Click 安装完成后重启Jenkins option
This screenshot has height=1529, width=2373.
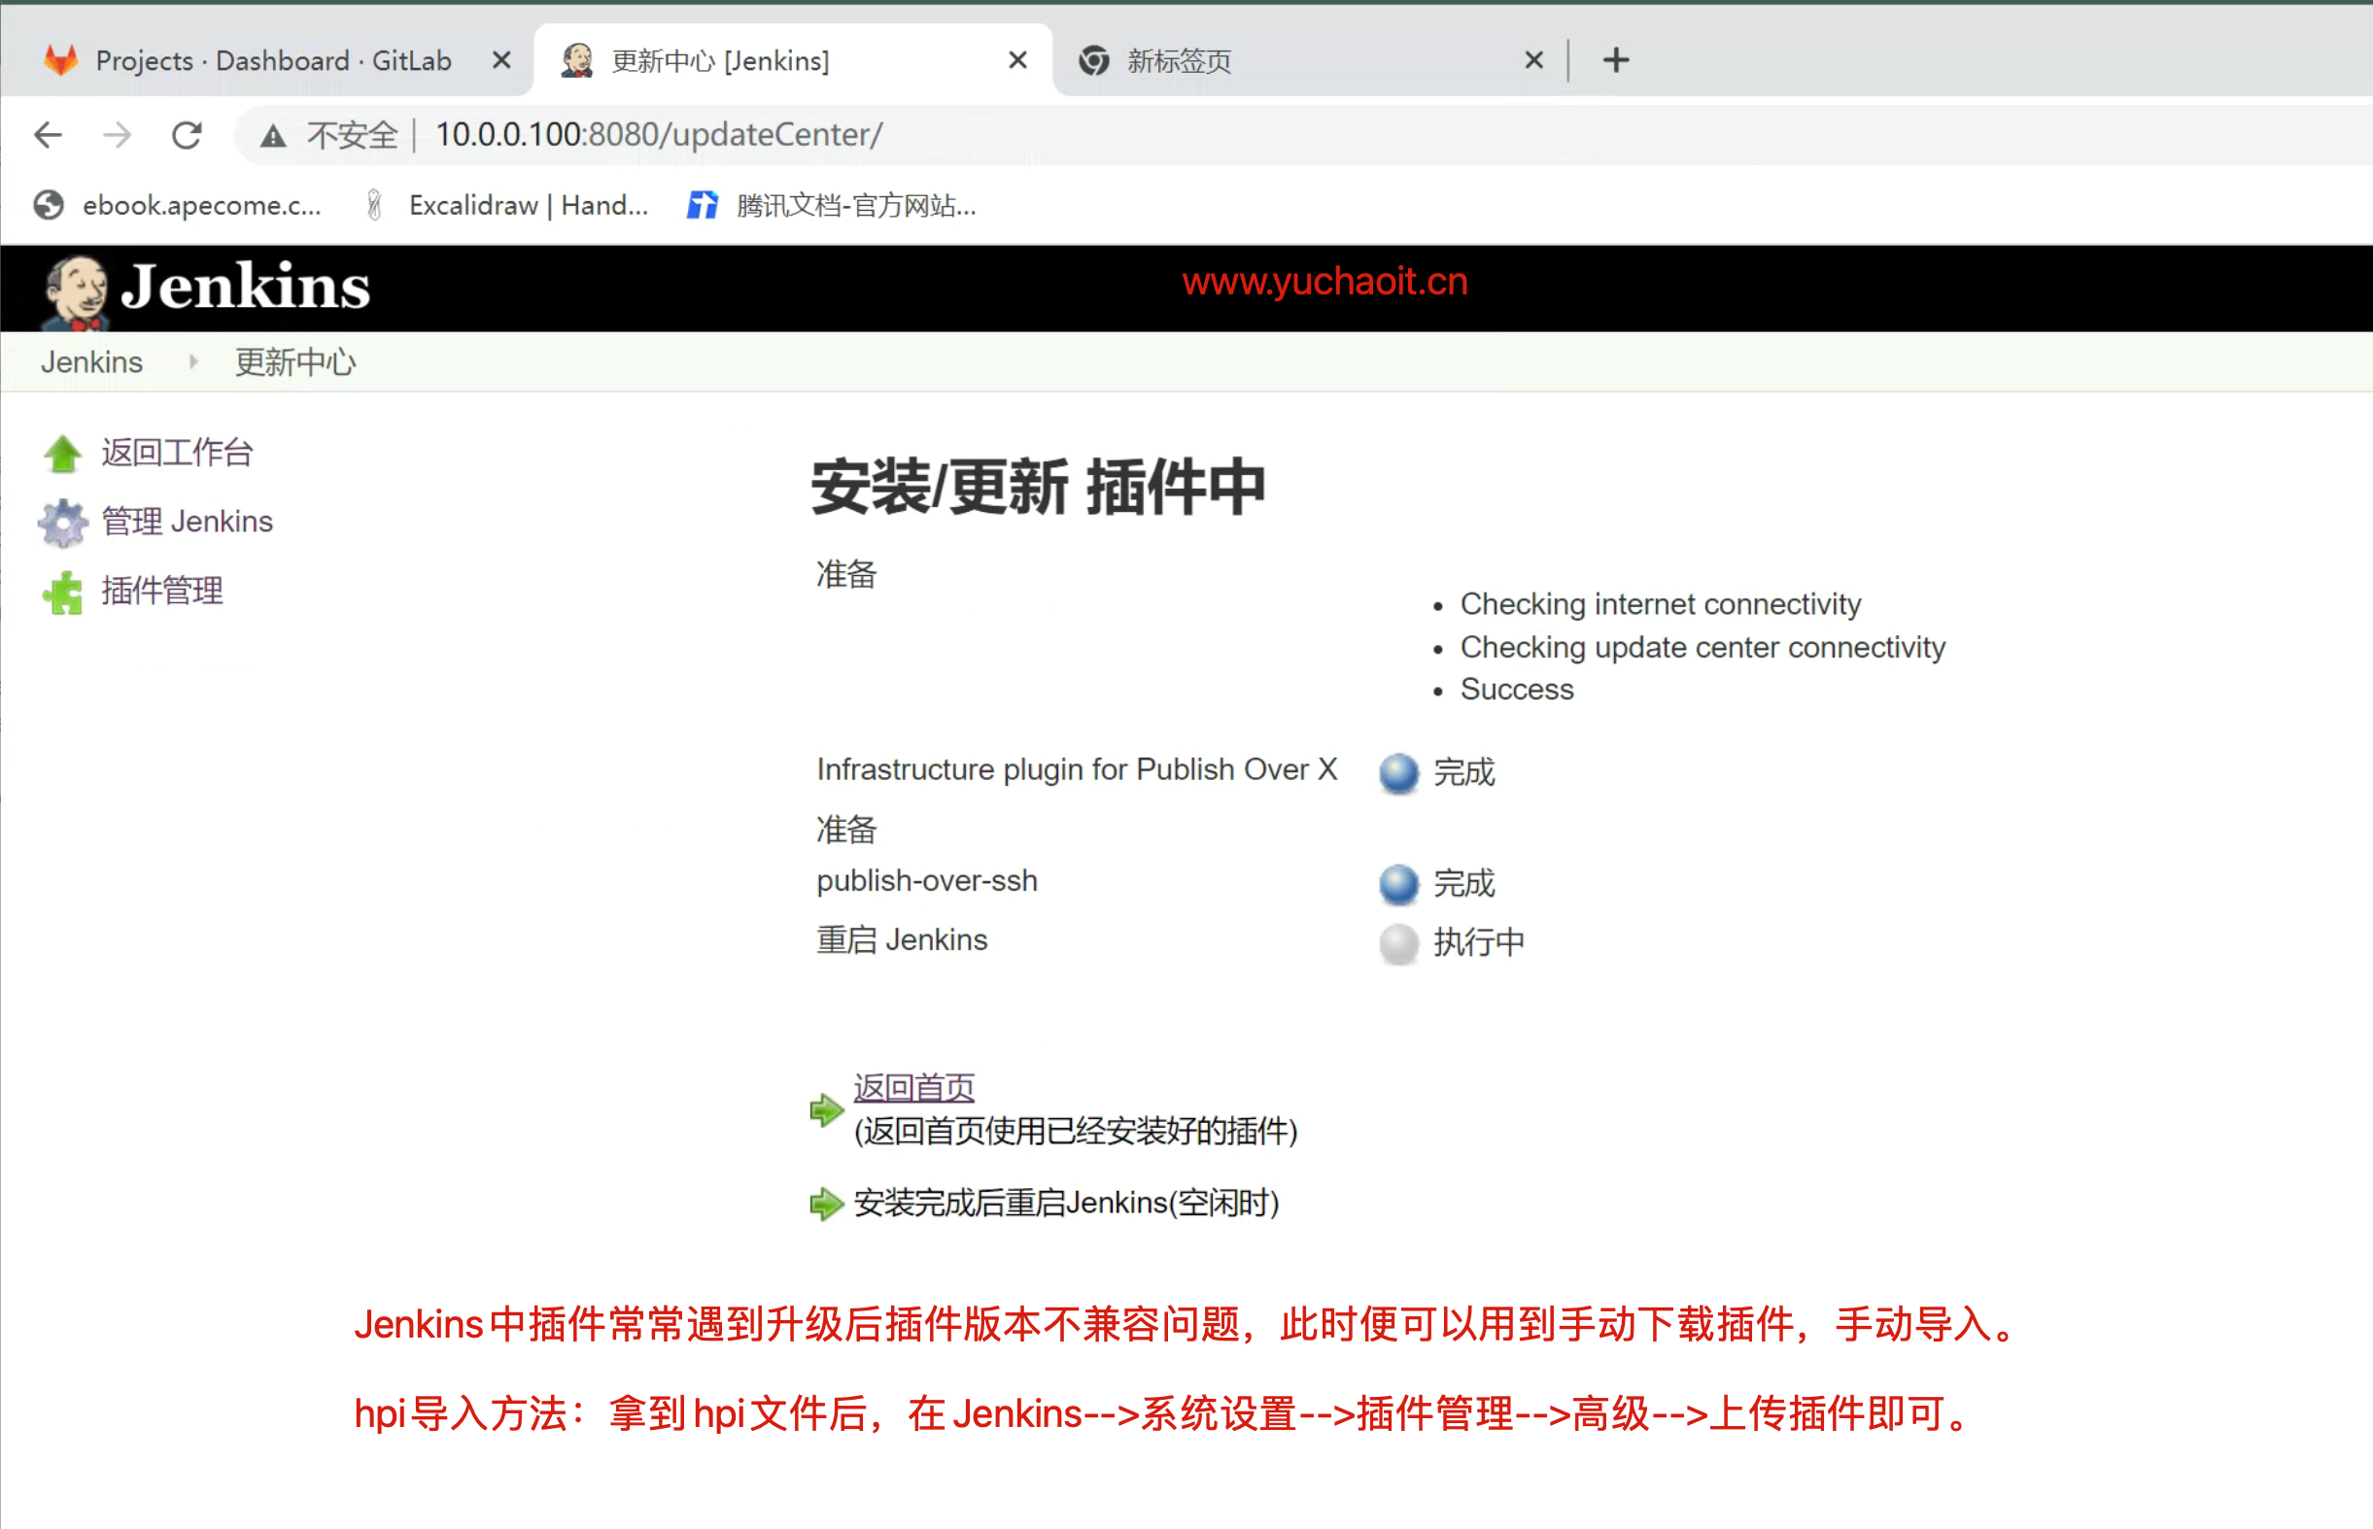(1065, 1204)
